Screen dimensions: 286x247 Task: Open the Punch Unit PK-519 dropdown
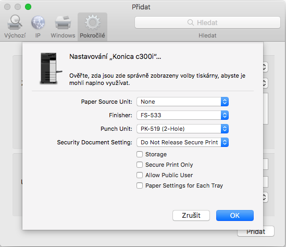point(182,129)
